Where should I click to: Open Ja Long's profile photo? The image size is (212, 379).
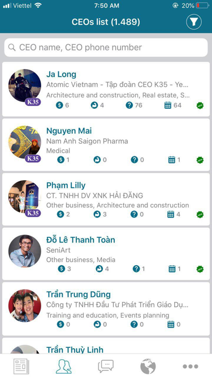click(25, 86)
